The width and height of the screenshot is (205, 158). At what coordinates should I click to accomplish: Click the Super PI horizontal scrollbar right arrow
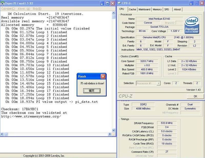(110, 134)
